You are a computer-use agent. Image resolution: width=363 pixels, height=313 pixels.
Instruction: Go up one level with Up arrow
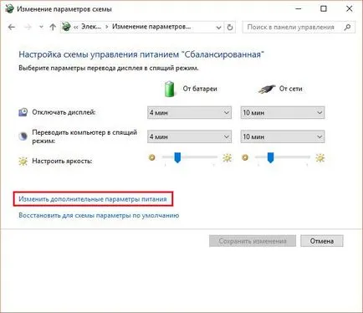(53, 27)
